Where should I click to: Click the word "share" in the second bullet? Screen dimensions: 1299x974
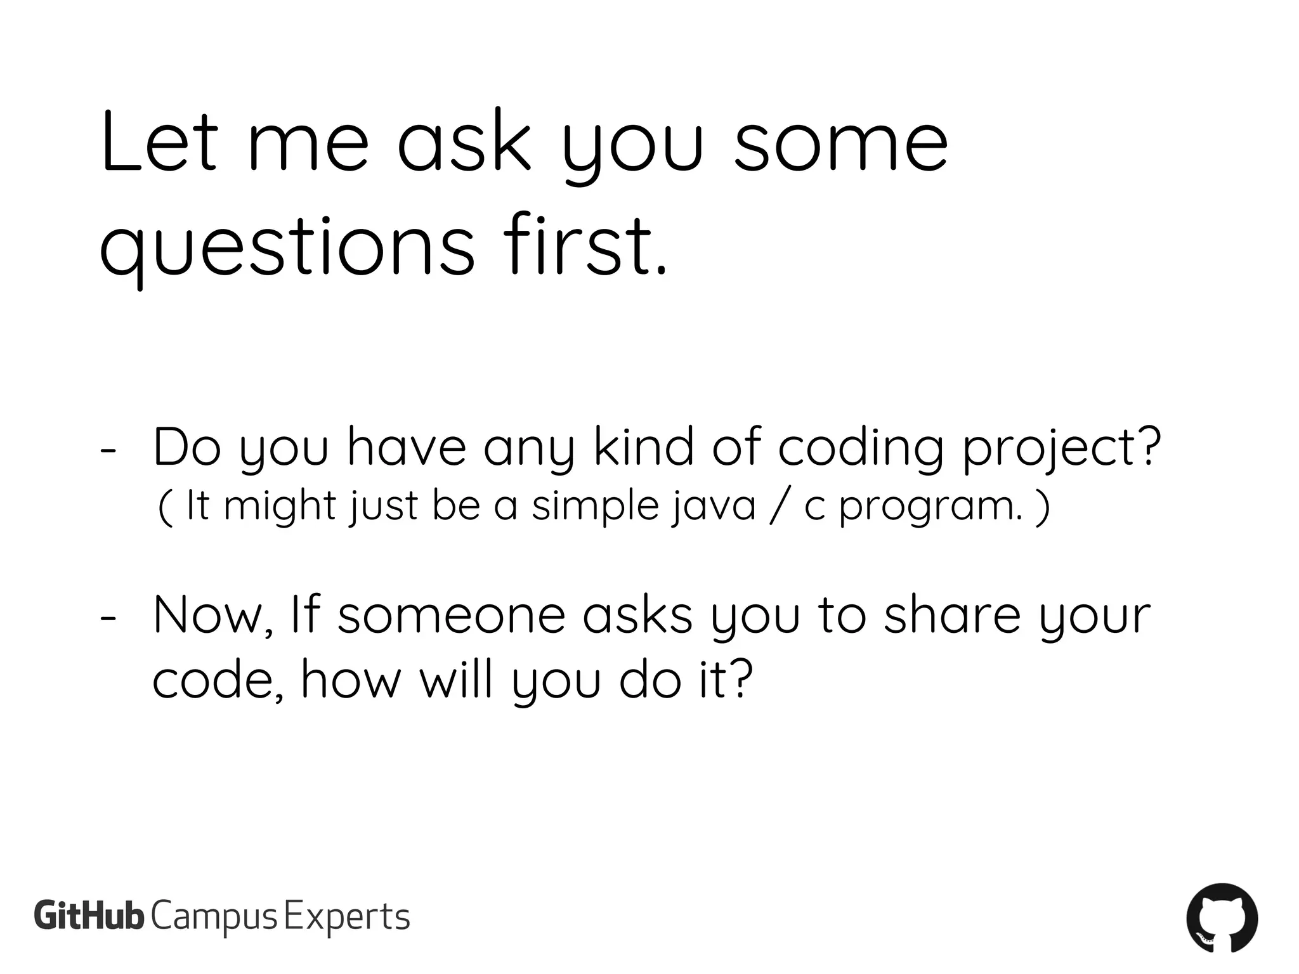click(x=952, y=614)
